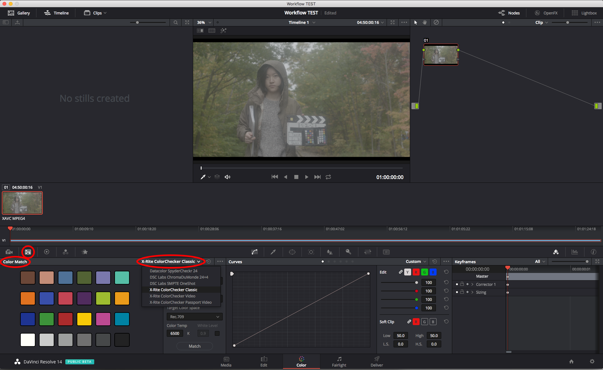Switch to the Fairlight page tab
Screen dimensions: 603x370
pyautogui.click(x=339, y=362)
